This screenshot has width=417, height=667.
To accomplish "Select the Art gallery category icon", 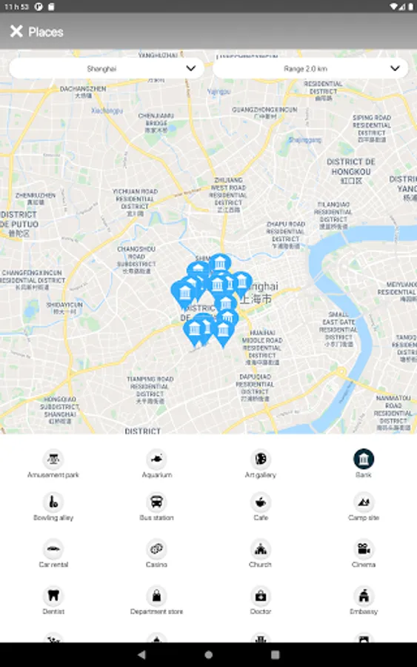I will click(261, 459).
